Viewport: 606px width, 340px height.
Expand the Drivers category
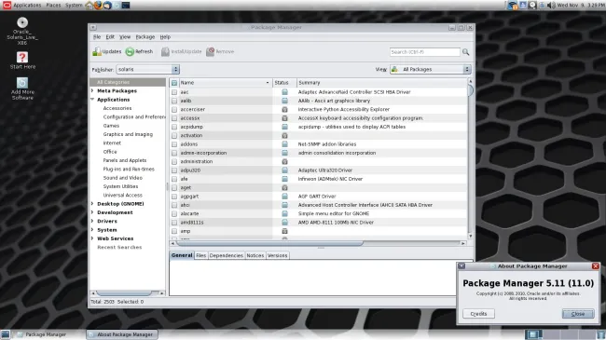(x=92, y=221)
